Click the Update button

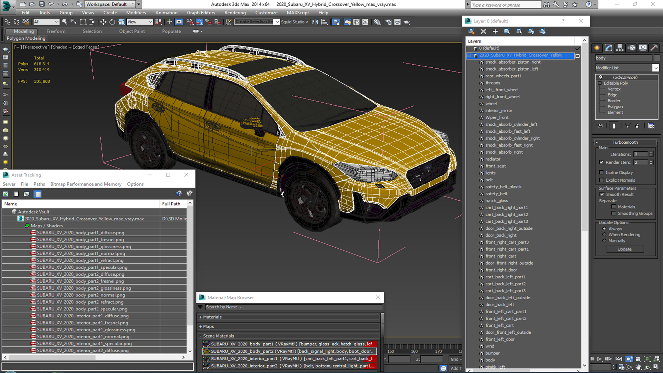(624, 249)
